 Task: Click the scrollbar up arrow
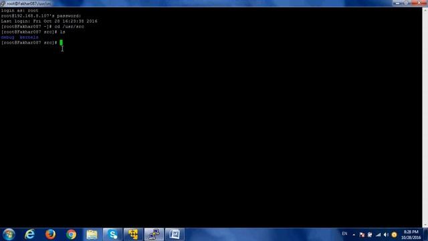425,10
